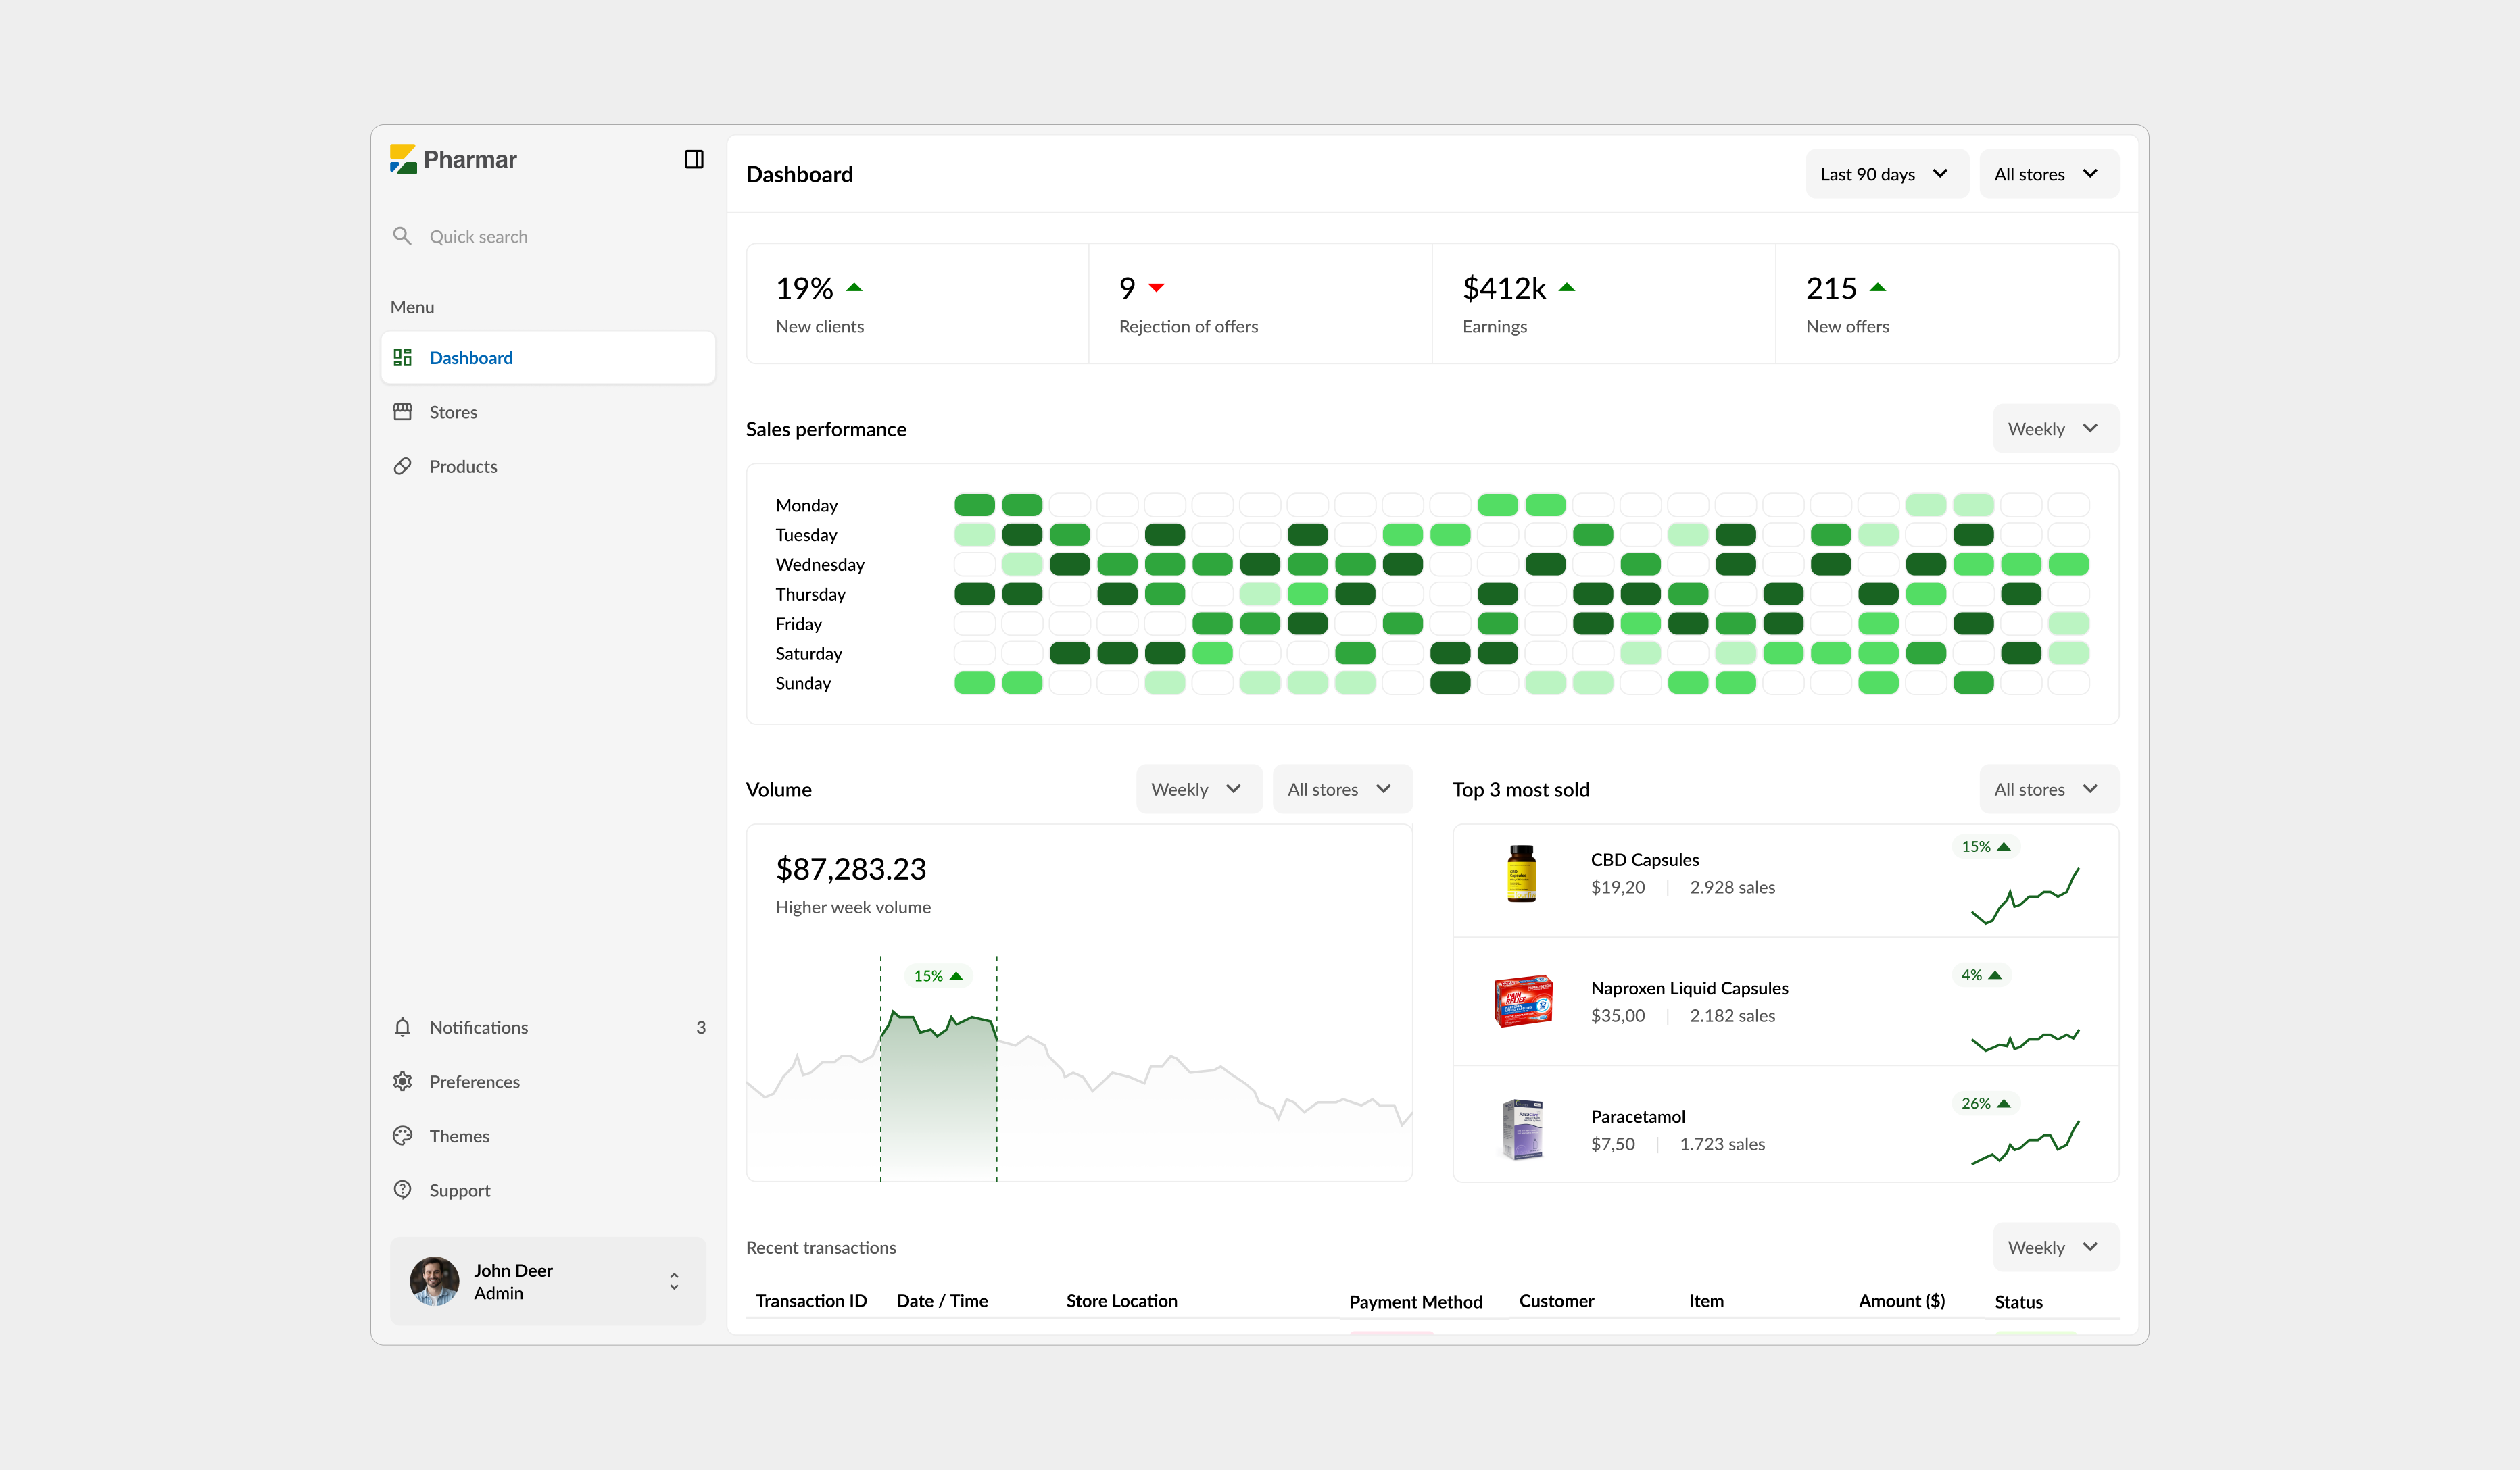
Task: Open the header All stores dropdown
Action: [x=2047, y=174]
